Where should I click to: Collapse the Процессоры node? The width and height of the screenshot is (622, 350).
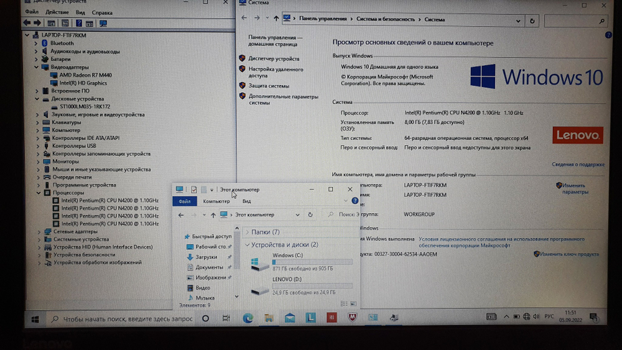[x=39, y=193]
